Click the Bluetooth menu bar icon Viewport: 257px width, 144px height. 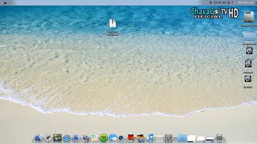[x=210, y=2]
